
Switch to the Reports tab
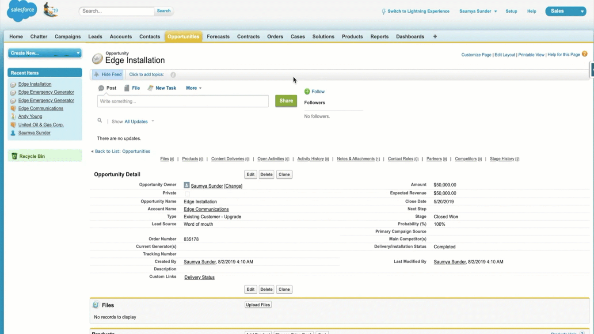380,37
